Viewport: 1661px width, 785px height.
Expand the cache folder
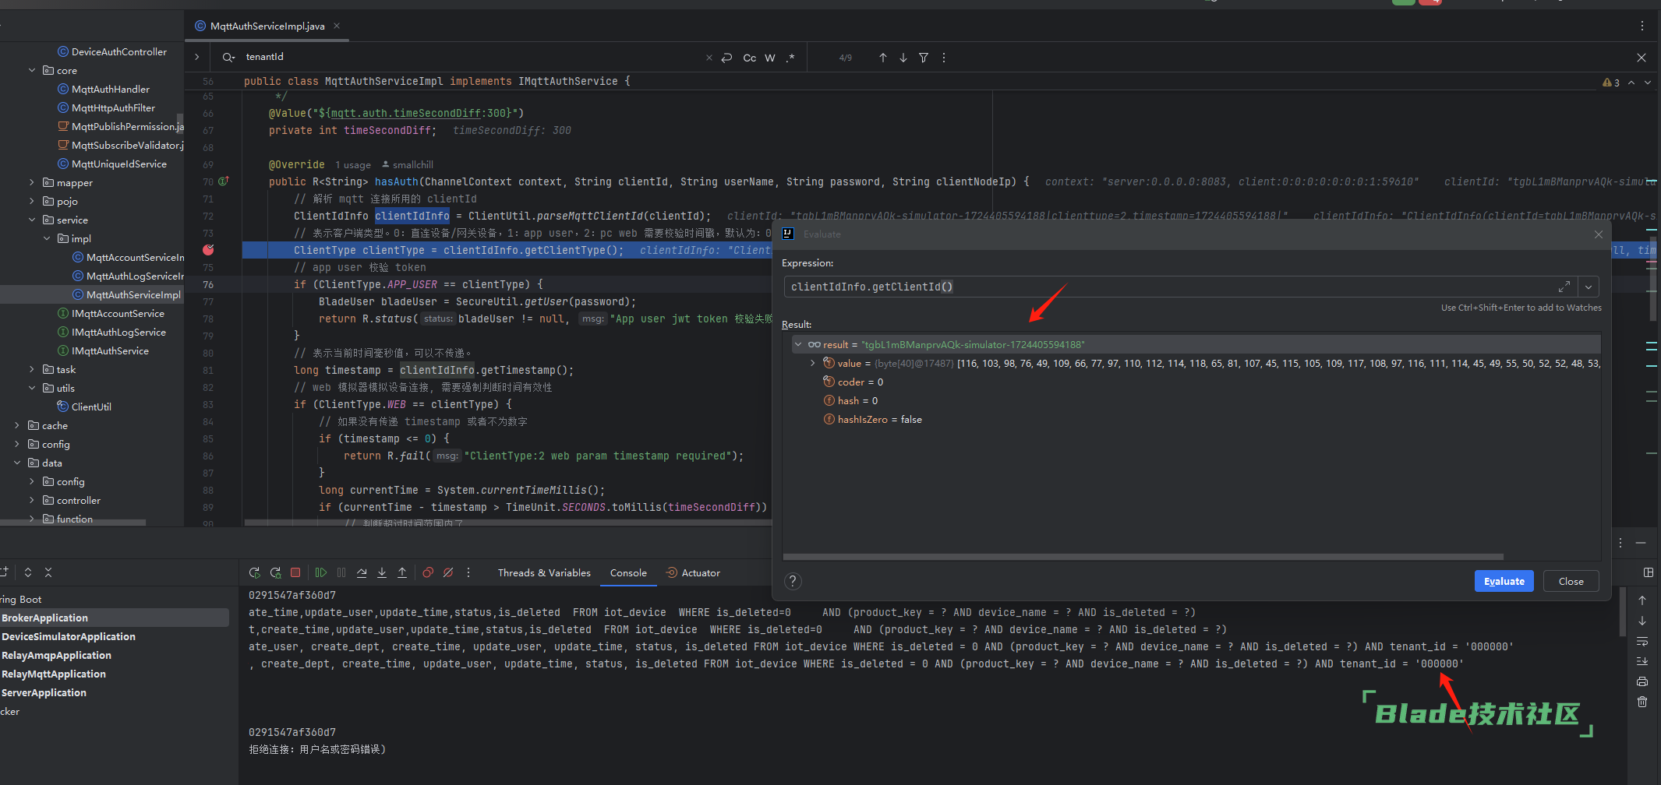click(x=17, y=425)
